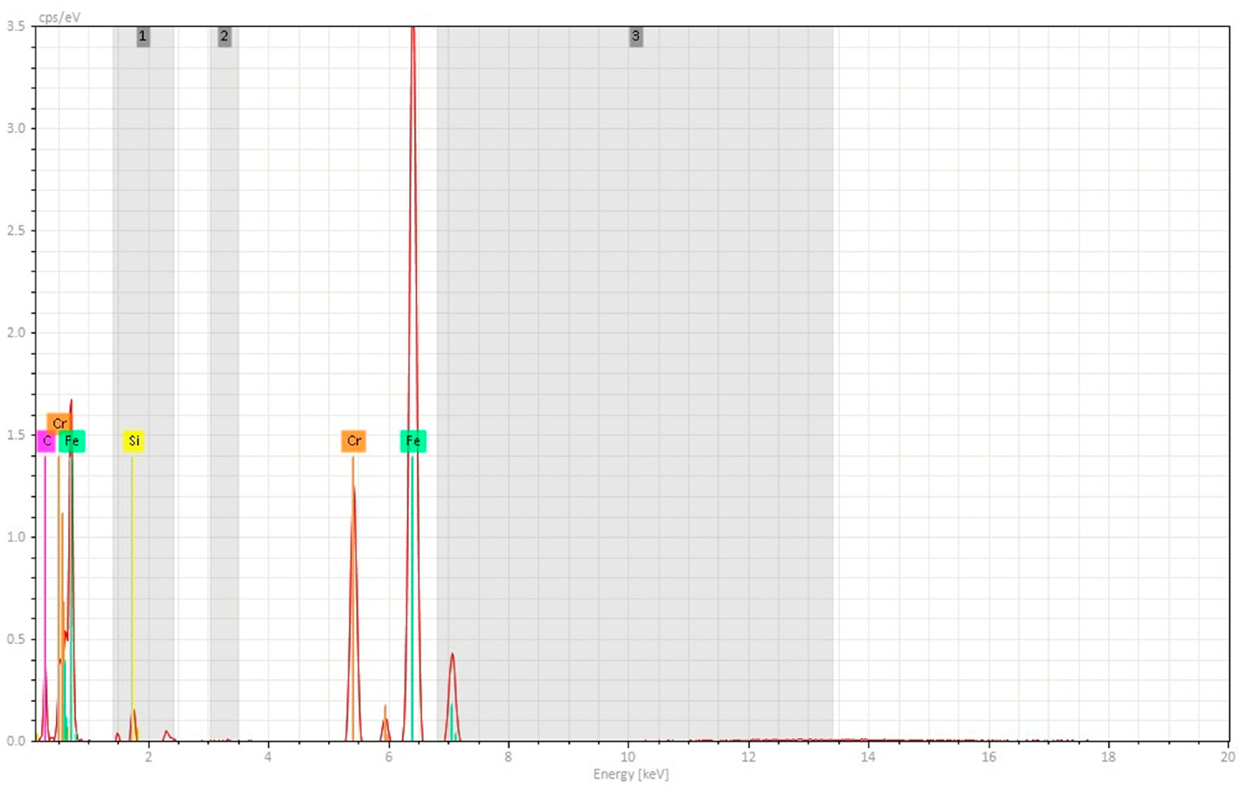Click the 10 tick label on energy axis
1241x786 pixels.
click(627, 757)
